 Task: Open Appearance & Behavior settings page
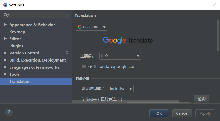[32, 25]
